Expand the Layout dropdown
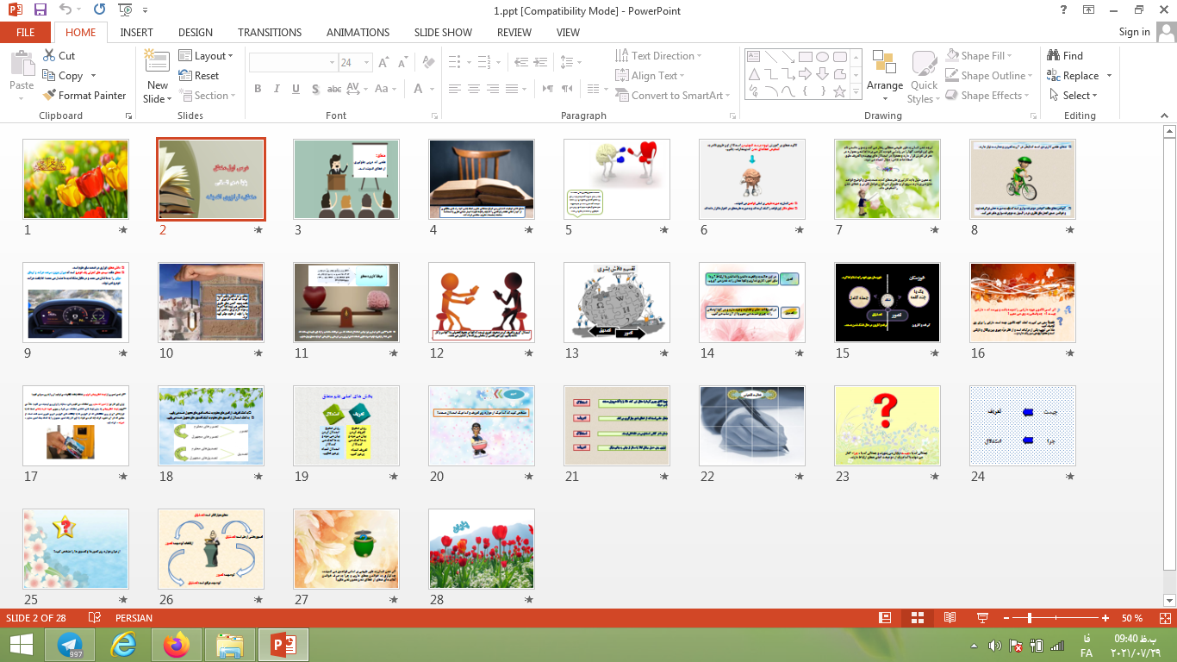1177x662 pixels. [x=207, y=56]
